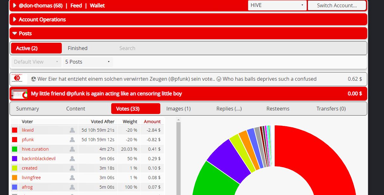Open the 5 Posts count dropdown
The width and height of the screenshot is (384, 195).
pos(87,62)
